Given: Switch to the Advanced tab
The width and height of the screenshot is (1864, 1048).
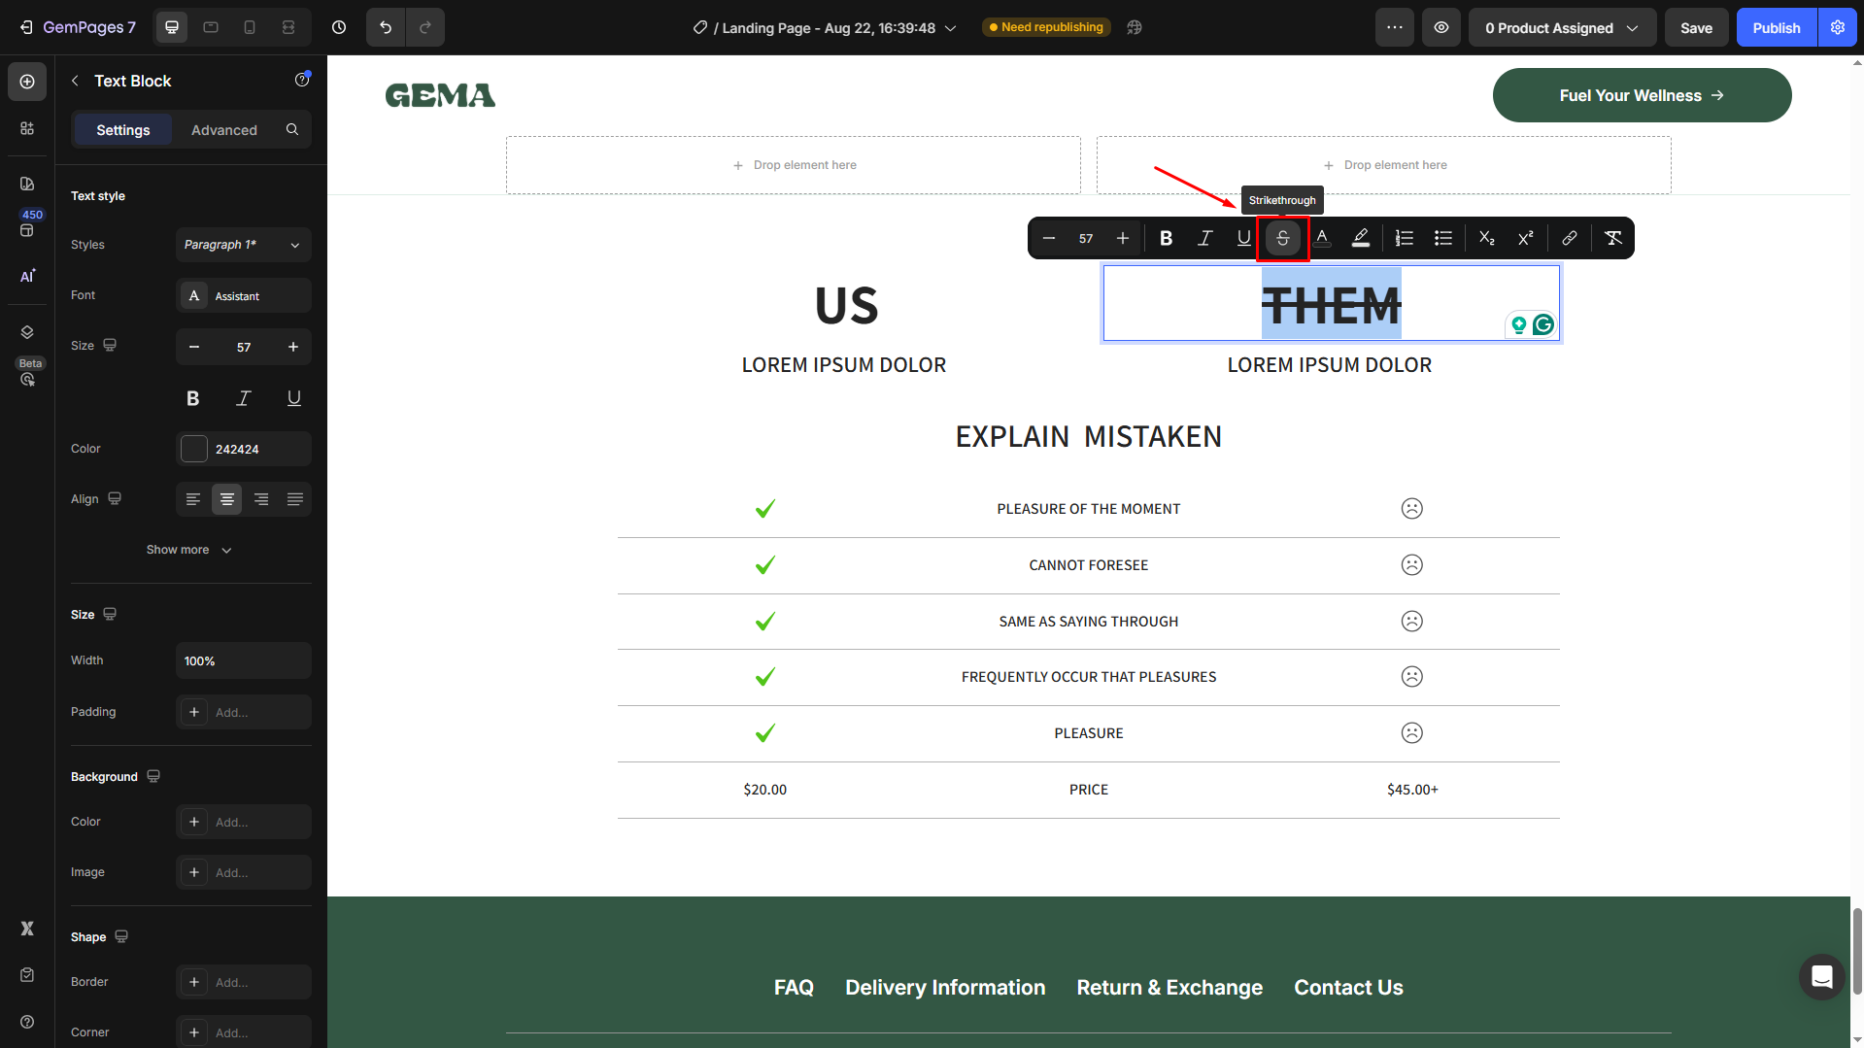Looking at the screenshot, I should (x=223, y=130).
